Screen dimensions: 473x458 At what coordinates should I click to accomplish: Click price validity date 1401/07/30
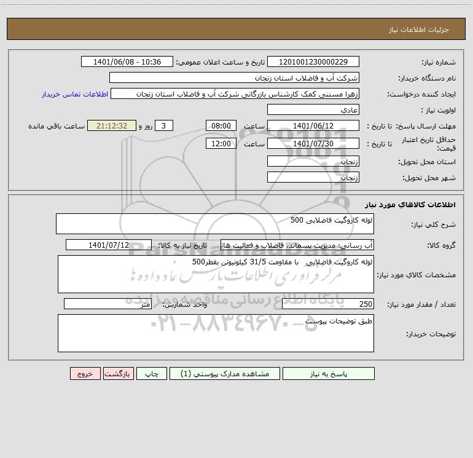click(x=313, y=143)
